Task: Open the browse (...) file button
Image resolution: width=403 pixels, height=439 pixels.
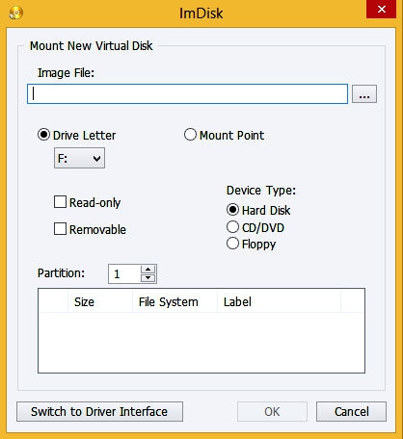Action: (x=364, y=94)
